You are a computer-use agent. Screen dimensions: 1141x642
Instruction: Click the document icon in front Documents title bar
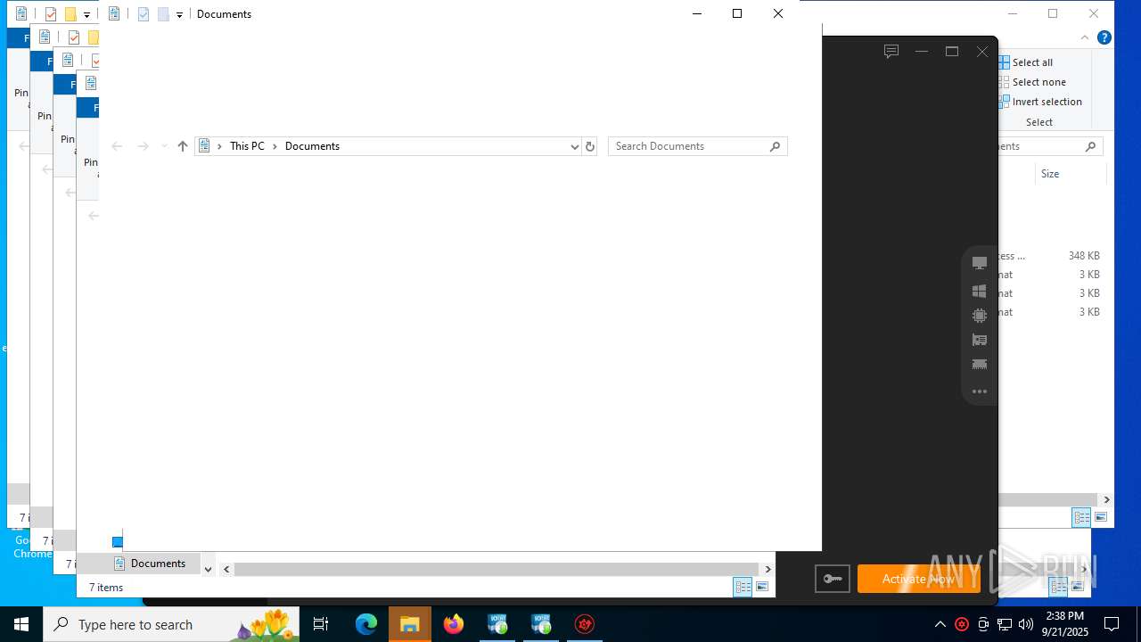(x=114, y=14)
